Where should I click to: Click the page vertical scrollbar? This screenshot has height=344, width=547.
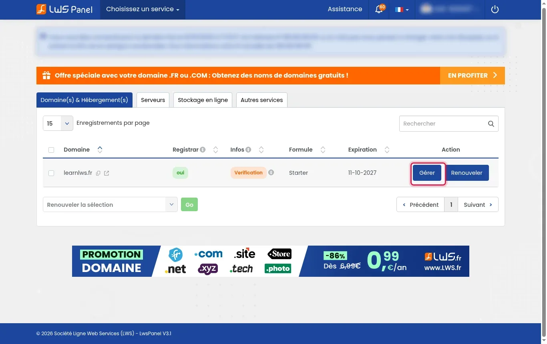click(x=544, y=172)
